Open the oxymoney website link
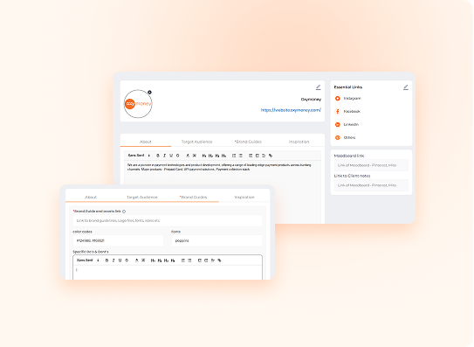Viewport: 474px width, 347px height. [291, 110]
